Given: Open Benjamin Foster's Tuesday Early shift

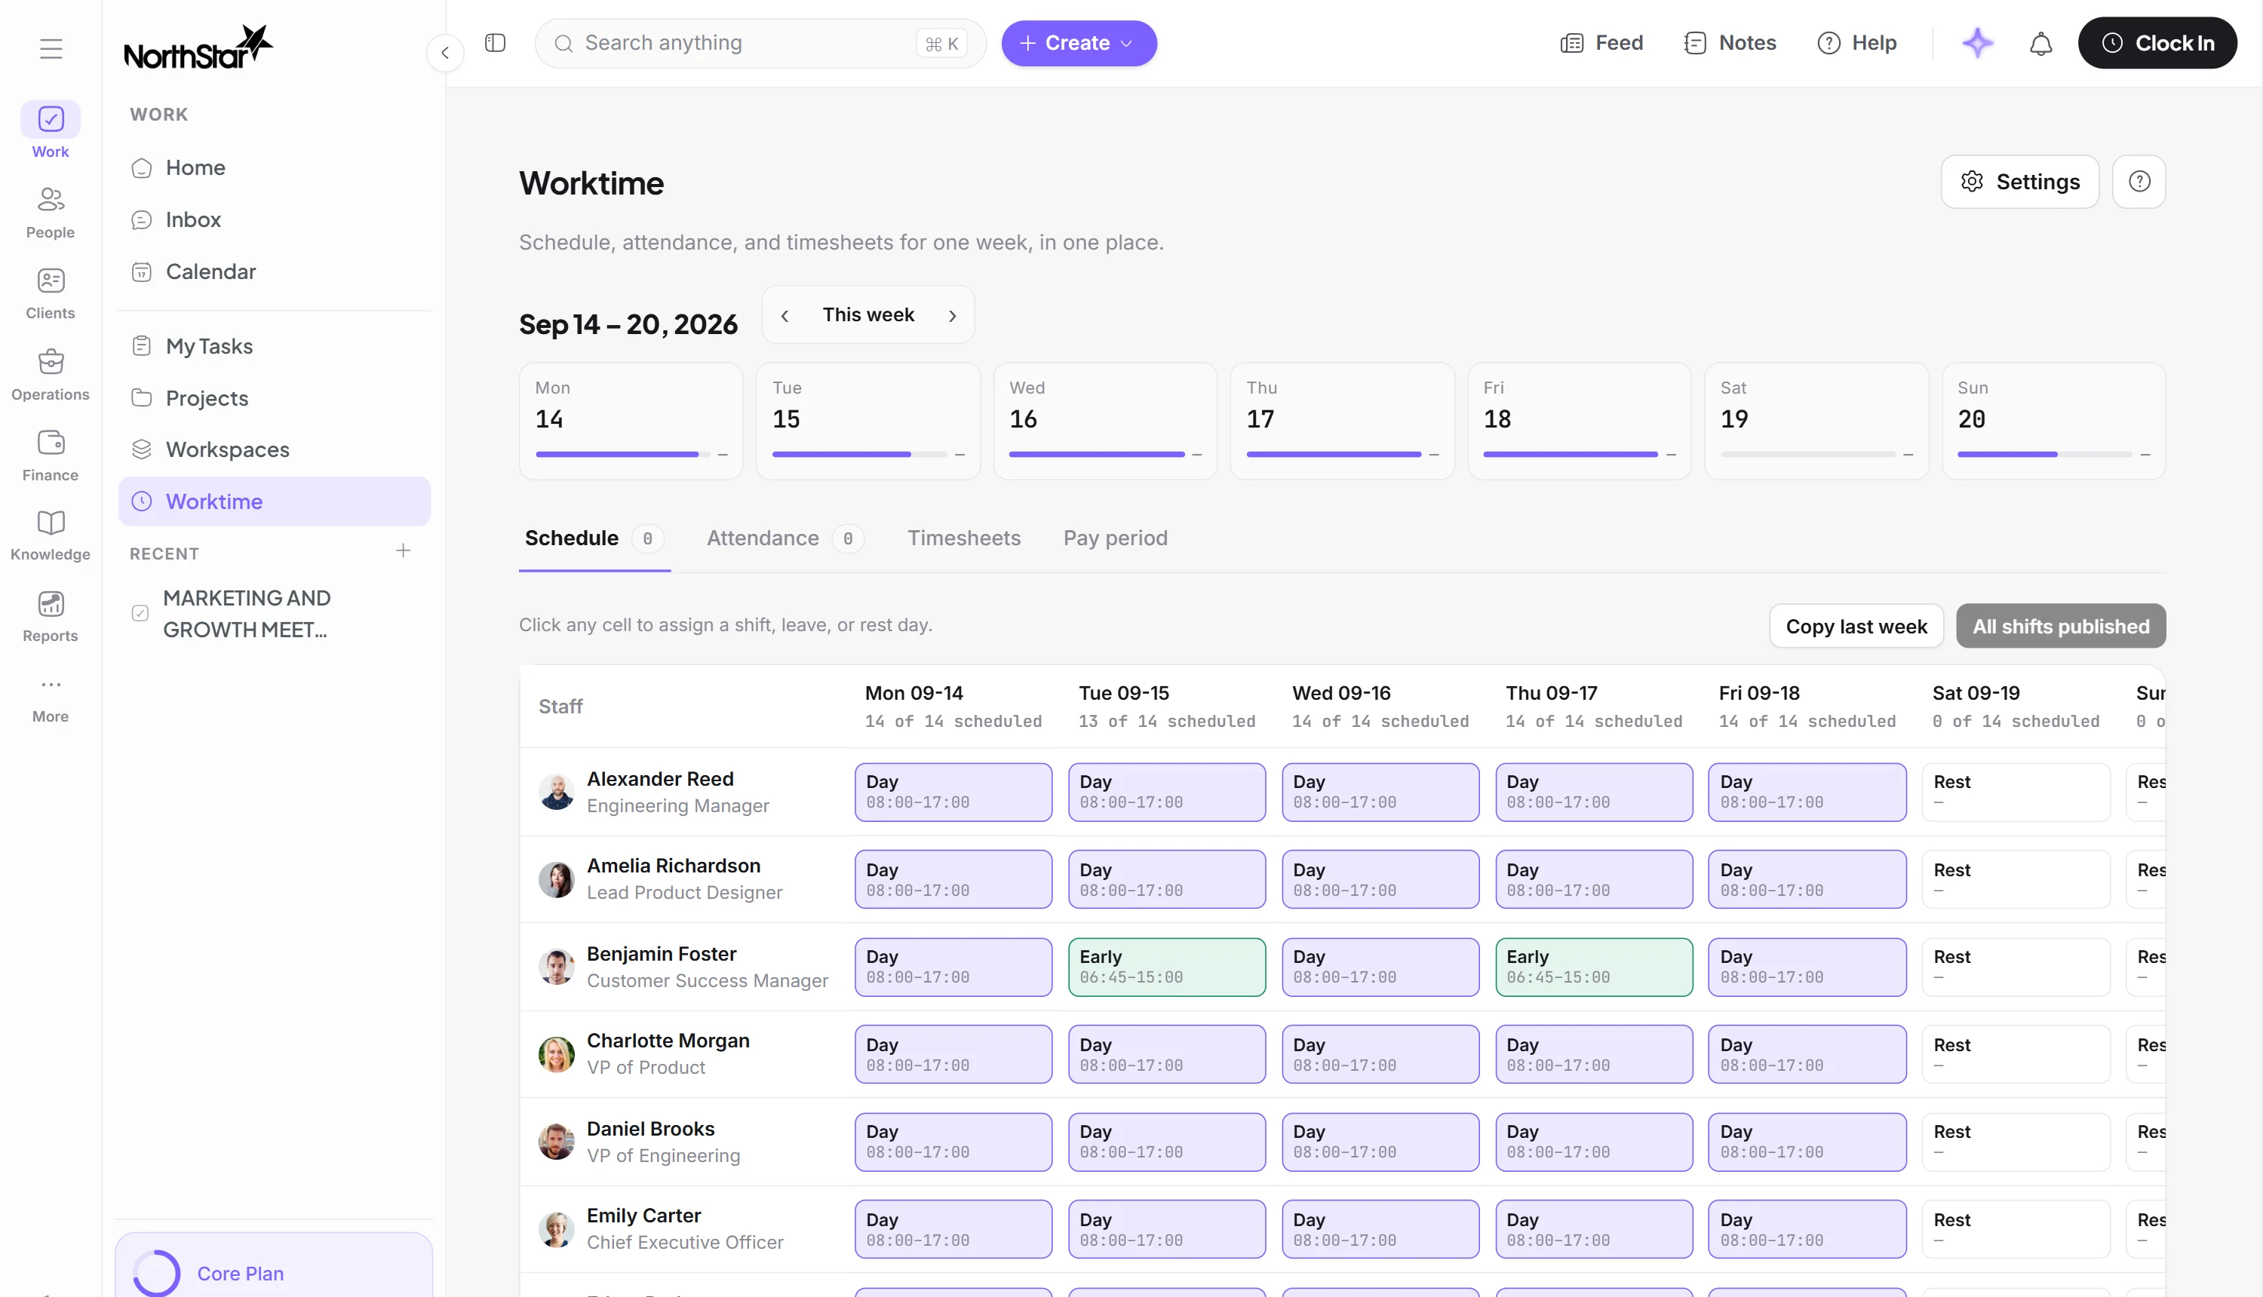Looking at the screenshot, I should point(1166,967).
